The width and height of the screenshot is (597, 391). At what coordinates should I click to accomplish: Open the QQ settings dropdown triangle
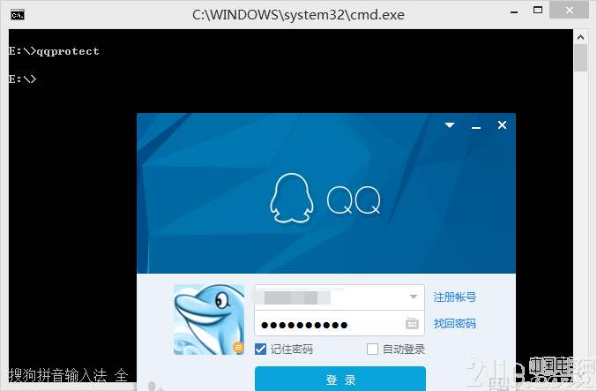[x=450, y=125]
